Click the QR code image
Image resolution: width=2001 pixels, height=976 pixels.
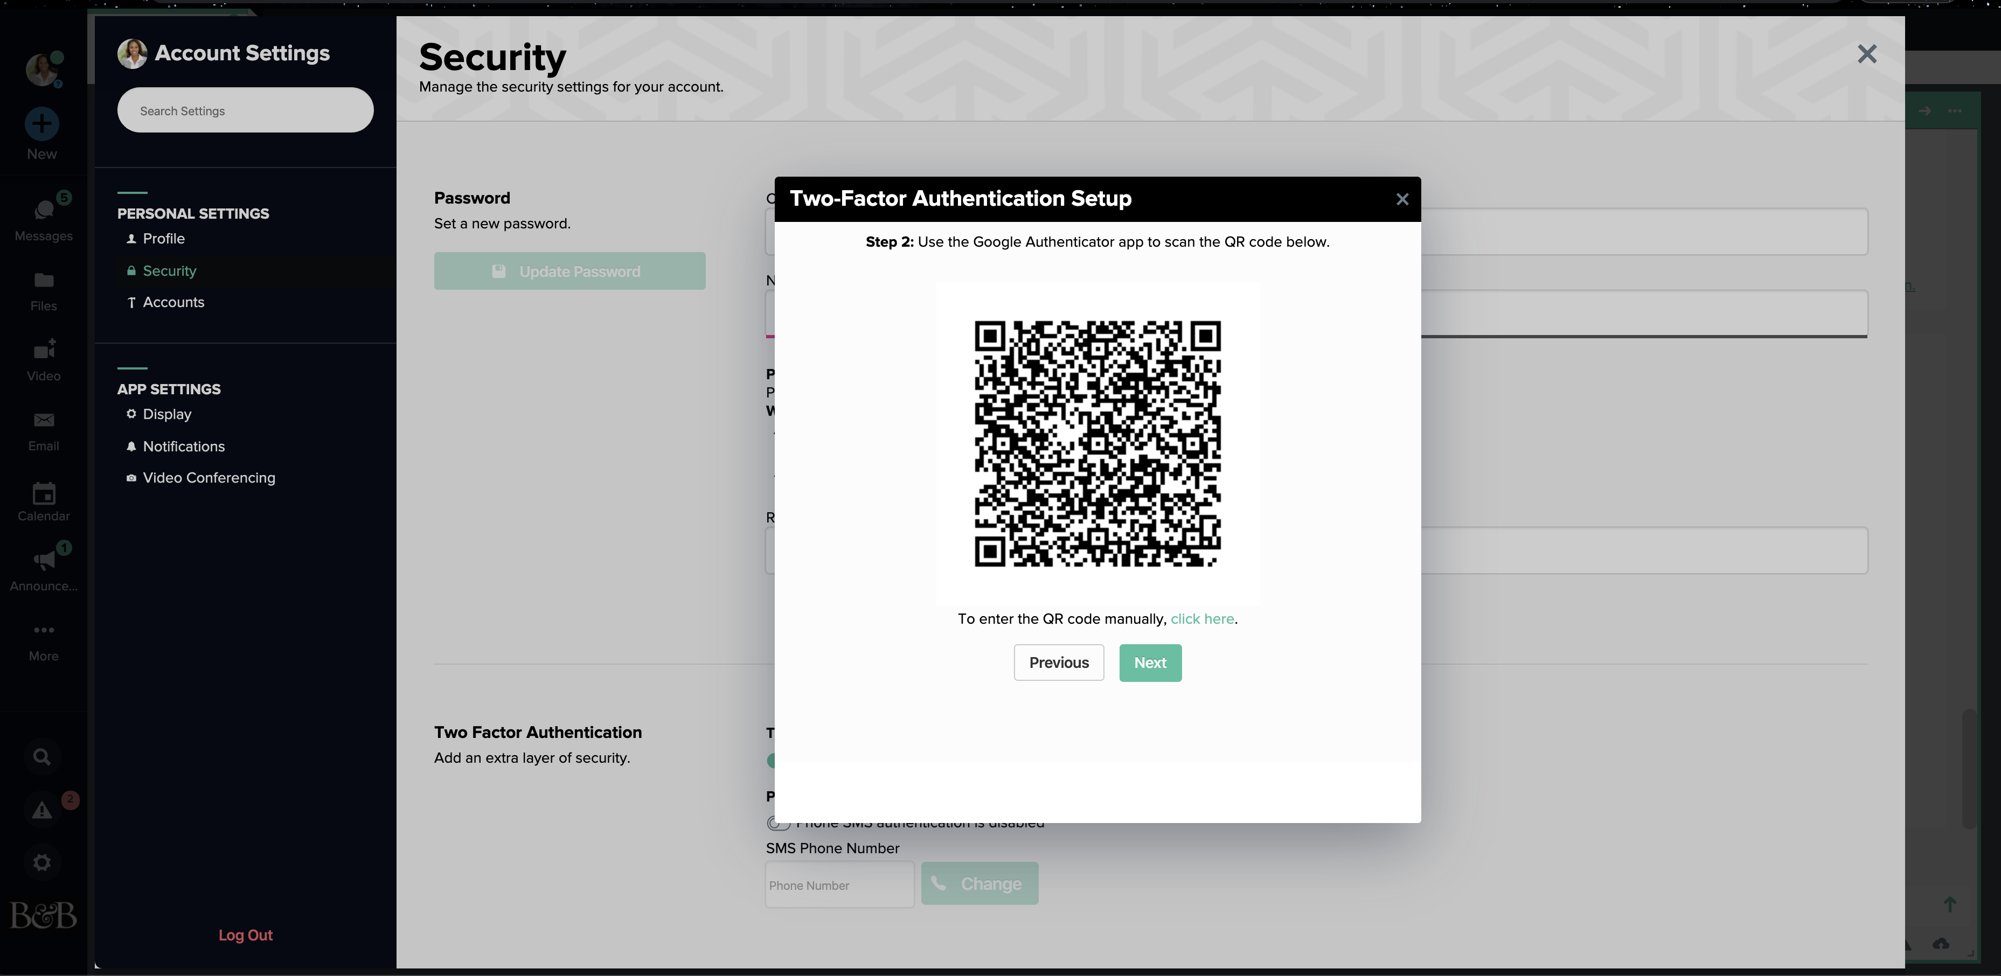(1097, 443)
